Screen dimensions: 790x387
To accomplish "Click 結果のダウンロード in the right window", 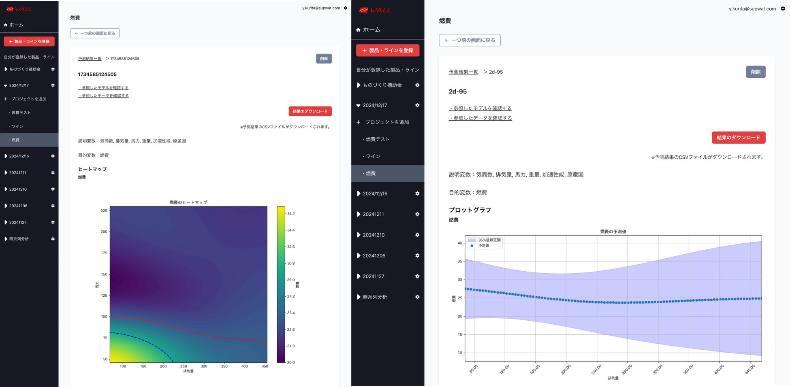I will coord(739,138).
